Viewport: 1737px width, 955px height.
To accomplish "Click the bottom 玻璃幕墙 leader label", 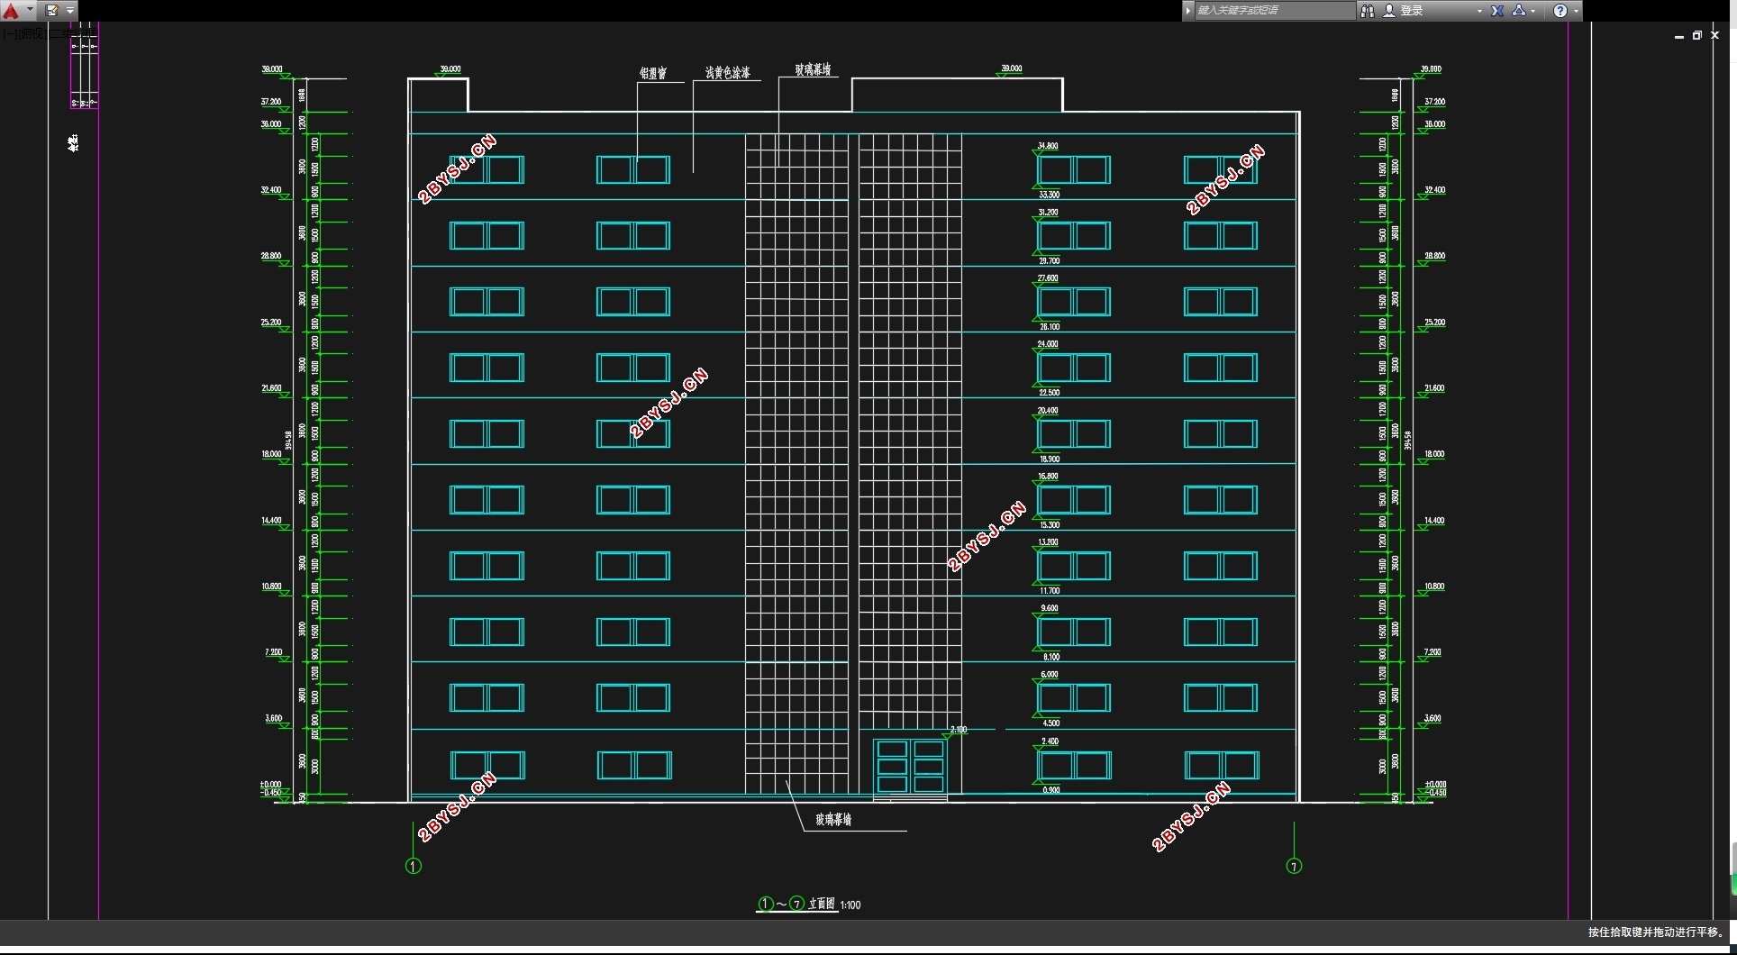I will pos(834,820).
